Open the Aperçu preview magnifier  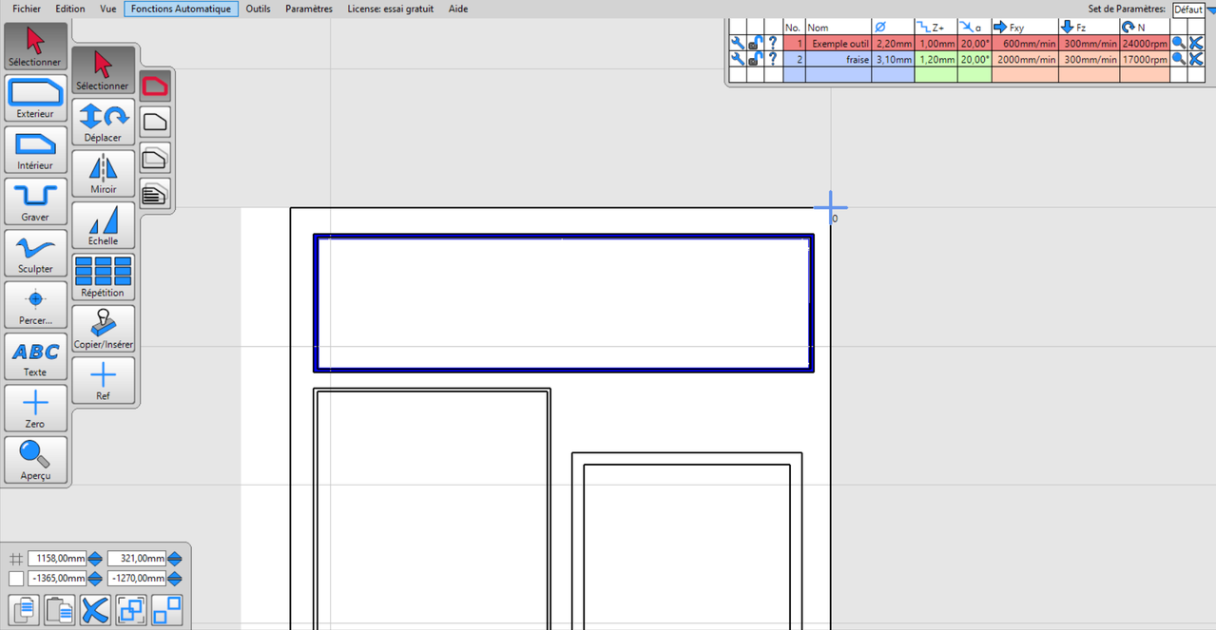[35, 460]
